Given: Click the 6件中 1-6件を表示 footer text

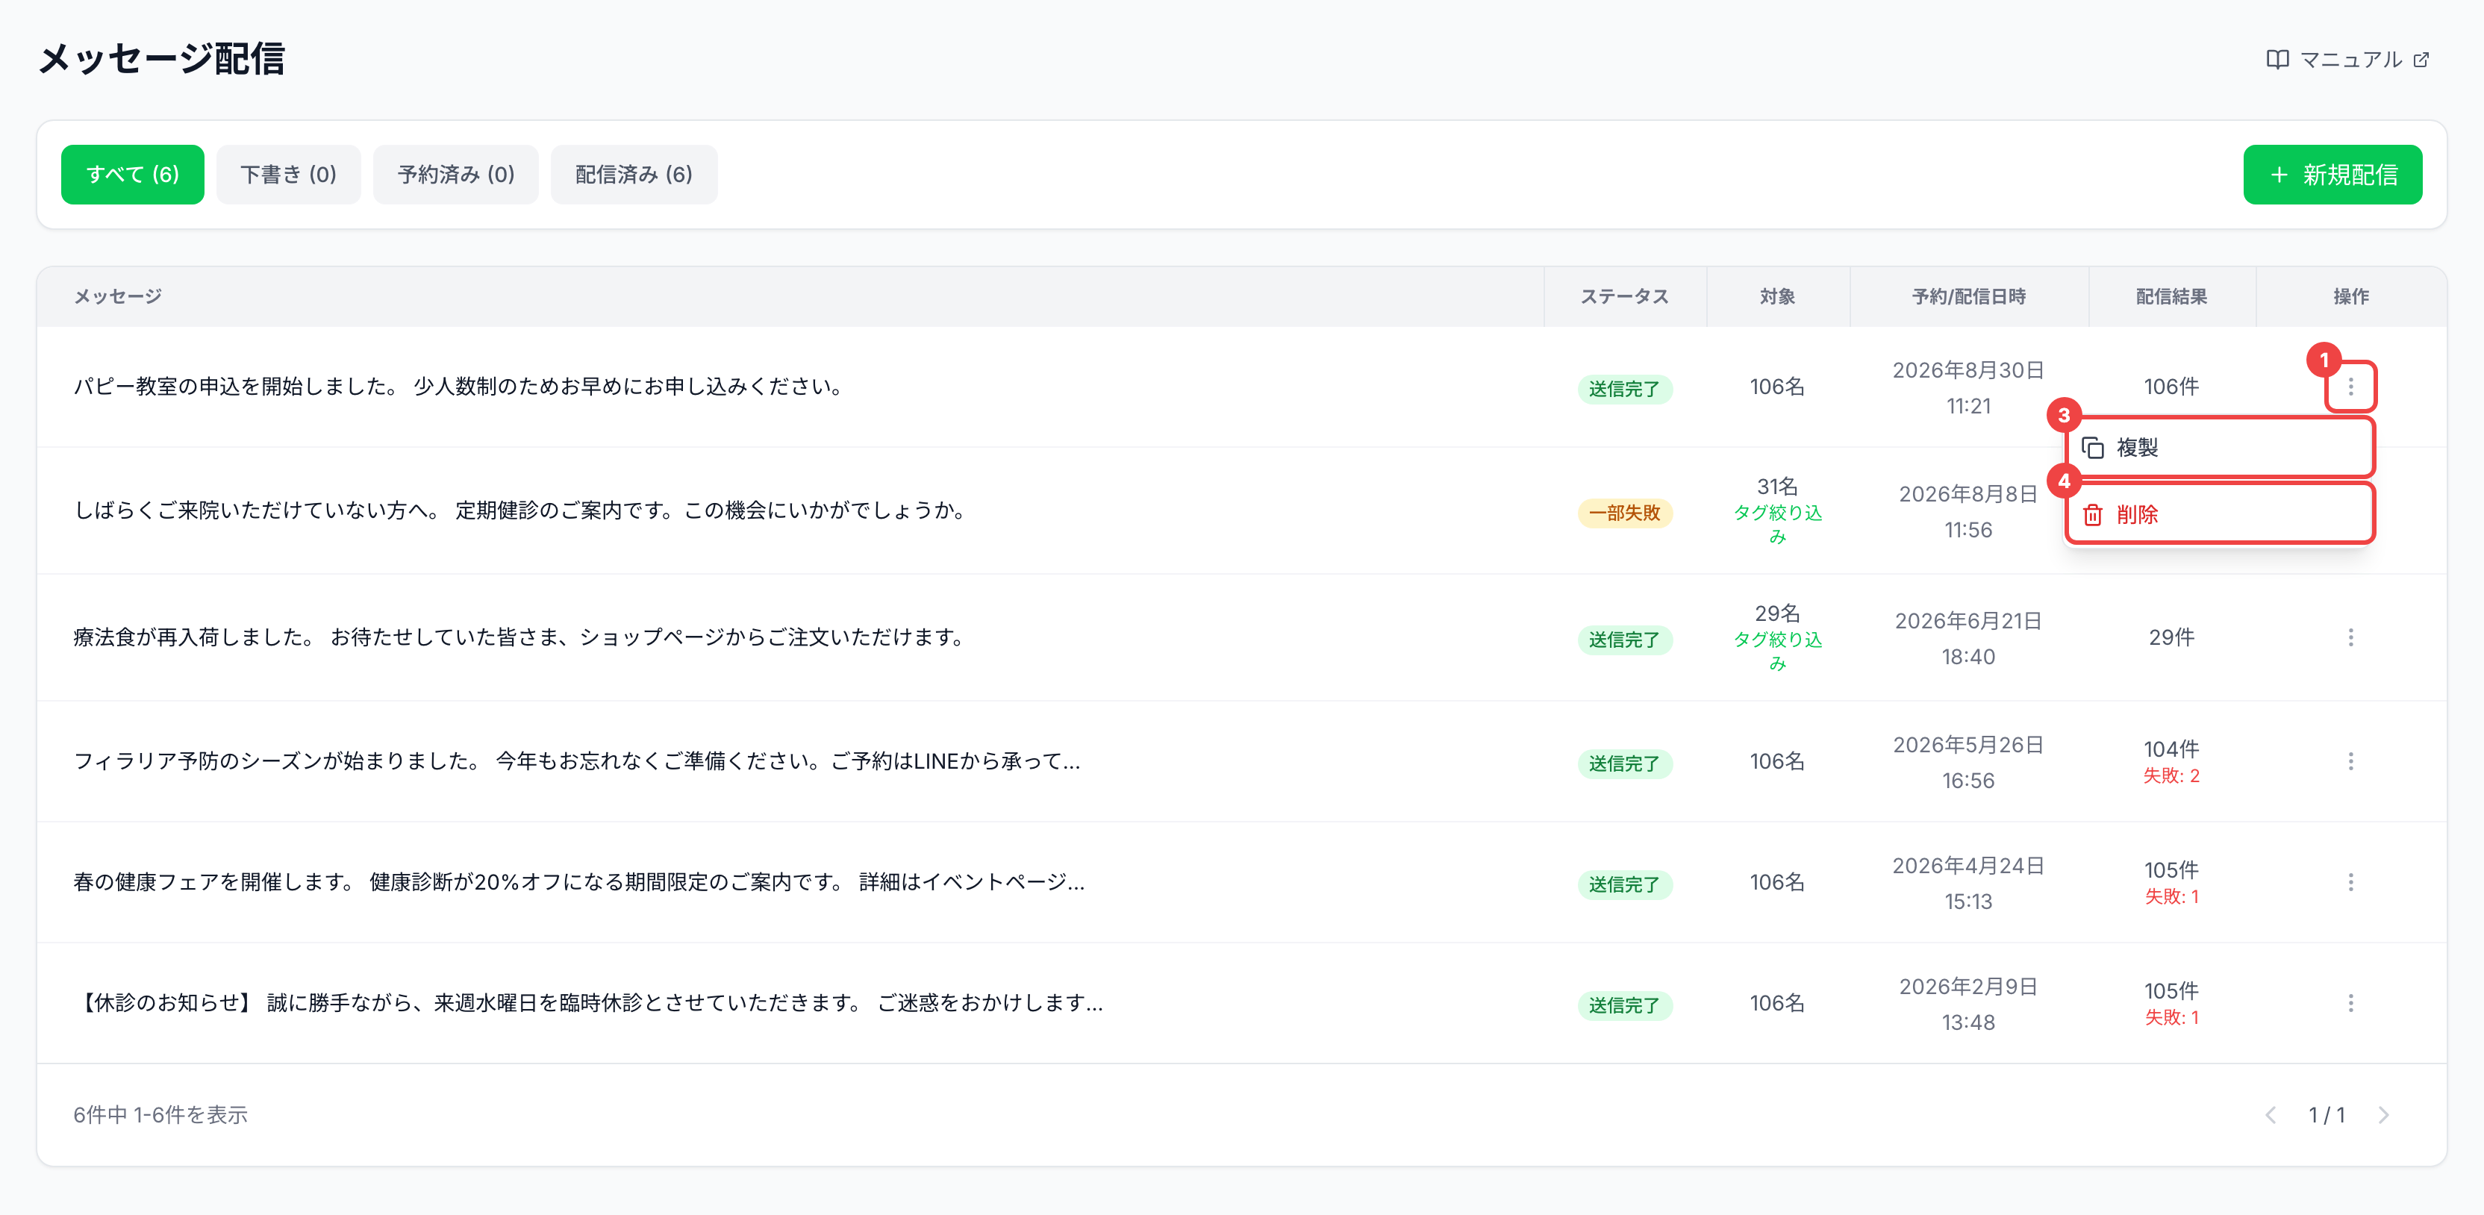Looking at the screenshot, I should (160, 1116).
